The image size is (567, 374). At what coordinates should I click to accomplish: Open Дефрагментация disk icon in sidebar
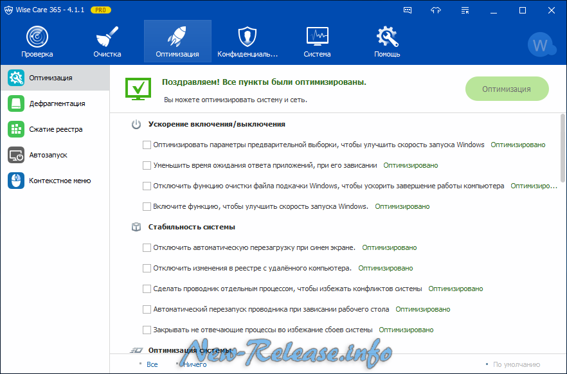click(16, 103)
